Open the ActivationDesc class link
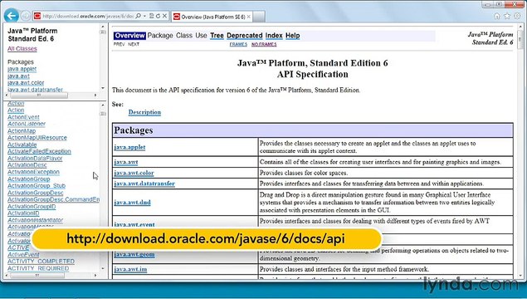This screenshot has width=527, height=299. tap(27, 165)
